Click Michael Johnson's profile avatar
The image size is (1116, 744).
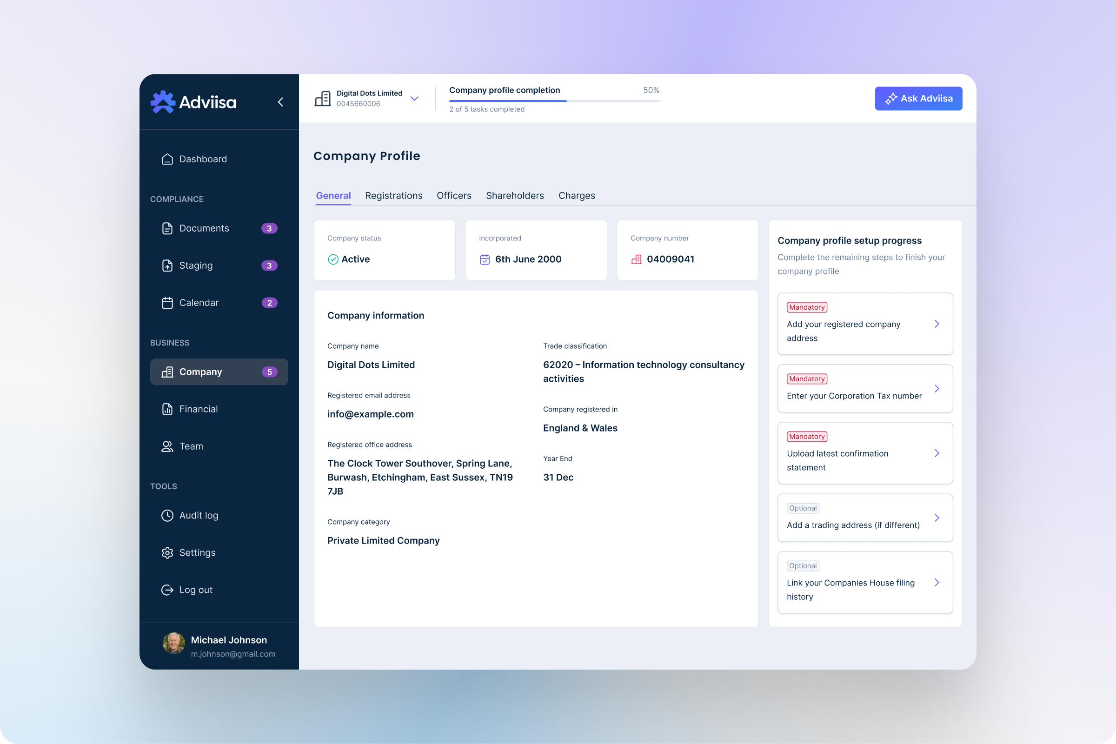(x=173, y=644)
